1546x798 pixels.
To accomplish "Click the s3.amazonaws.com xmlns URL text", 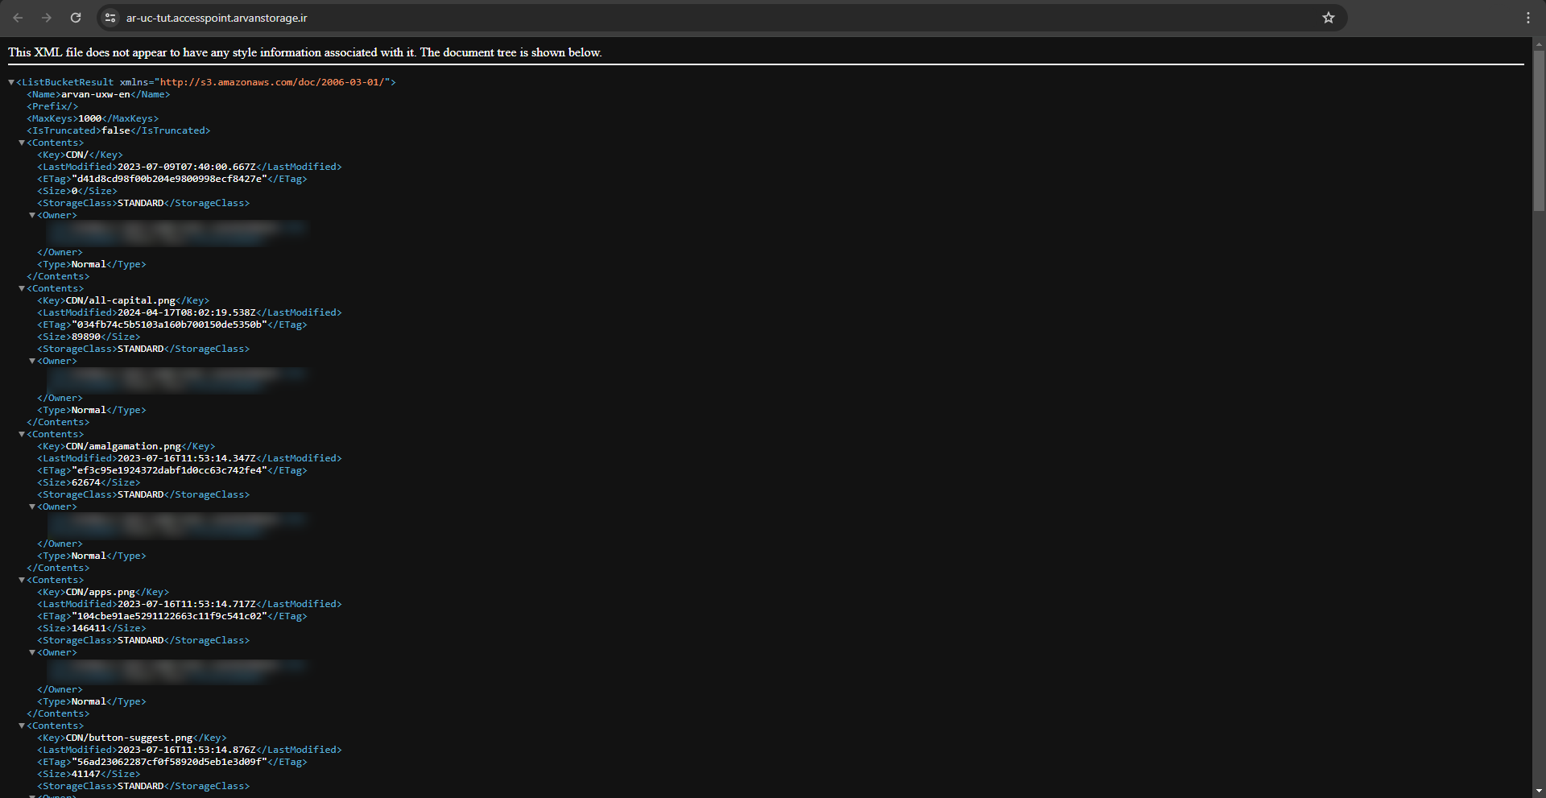I will (274, 82).
